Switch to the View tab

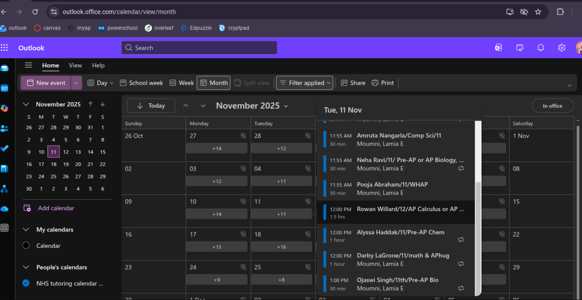pyautogui.click(x=75, y=65)
